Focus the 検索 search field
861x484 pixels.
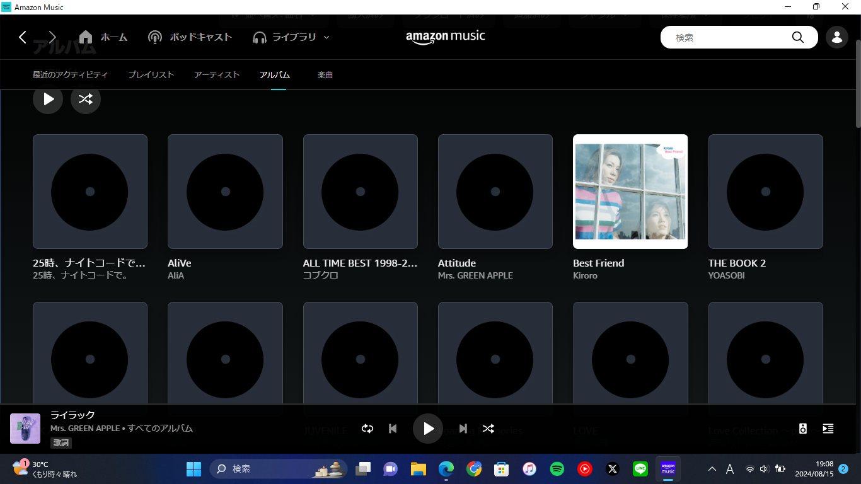(725, 37)
